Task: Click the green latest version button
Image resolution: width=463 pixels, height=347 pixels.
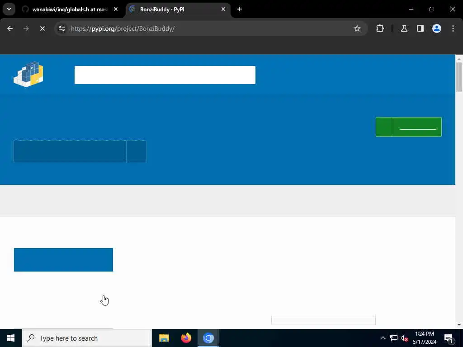Action: pyautogui.click(x=409, y=127)
